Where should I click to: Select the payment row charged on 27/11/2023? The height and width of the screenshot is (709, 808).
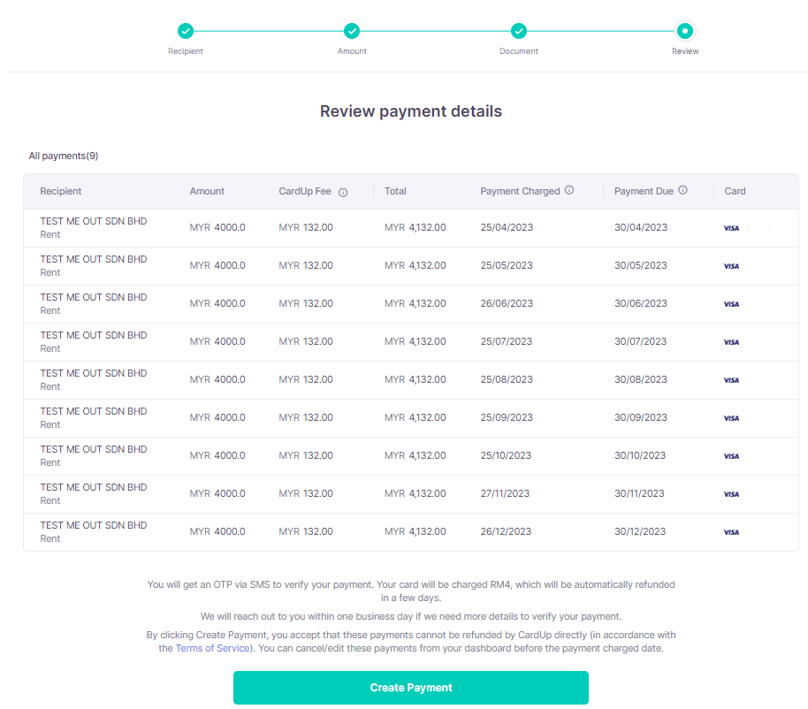click(x=265, y=493)
